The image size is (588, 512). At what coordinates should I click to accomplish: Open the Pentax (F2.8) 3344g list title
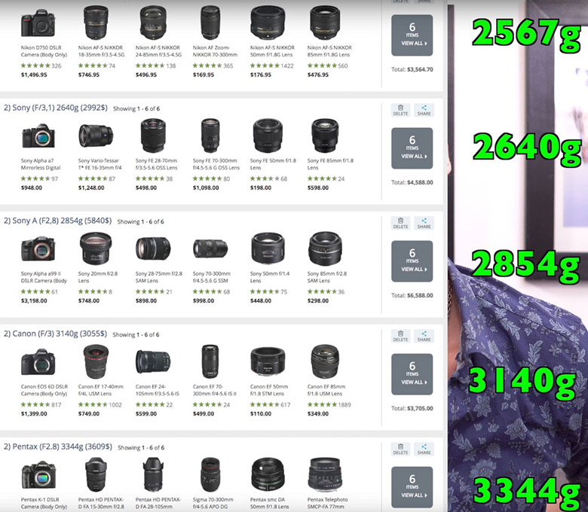tap(58, 446)
